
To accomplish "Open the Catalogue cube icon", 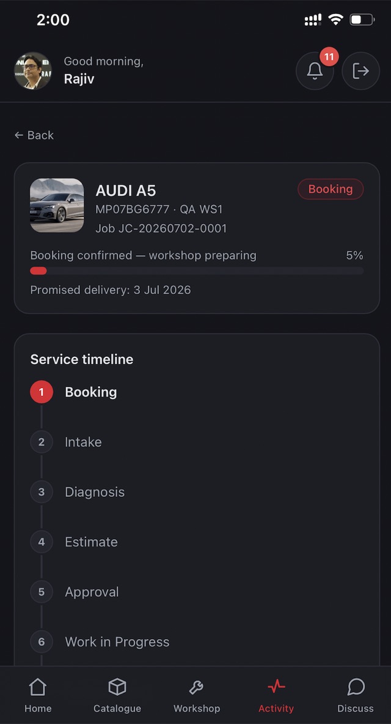I will tap(117, 687).
